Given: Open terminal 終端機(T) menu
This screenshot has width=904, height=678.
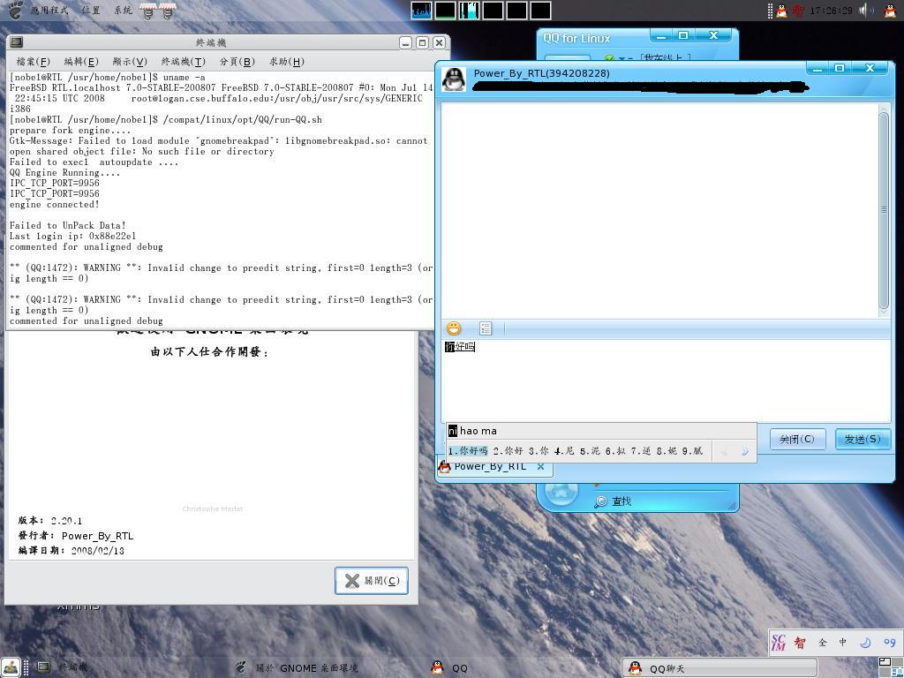Looking at the screenshot, I should tap(184, 62).
